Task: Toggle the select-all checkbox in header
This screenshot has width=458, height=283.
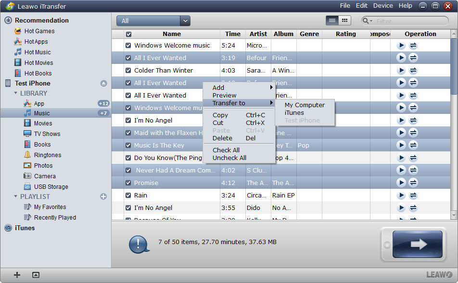Action: pos(128,34)
